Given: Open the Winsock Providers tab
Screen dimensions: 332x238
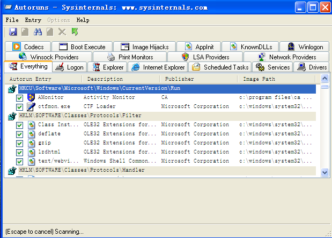Looking at the screenshot, I should coord(48,57).
